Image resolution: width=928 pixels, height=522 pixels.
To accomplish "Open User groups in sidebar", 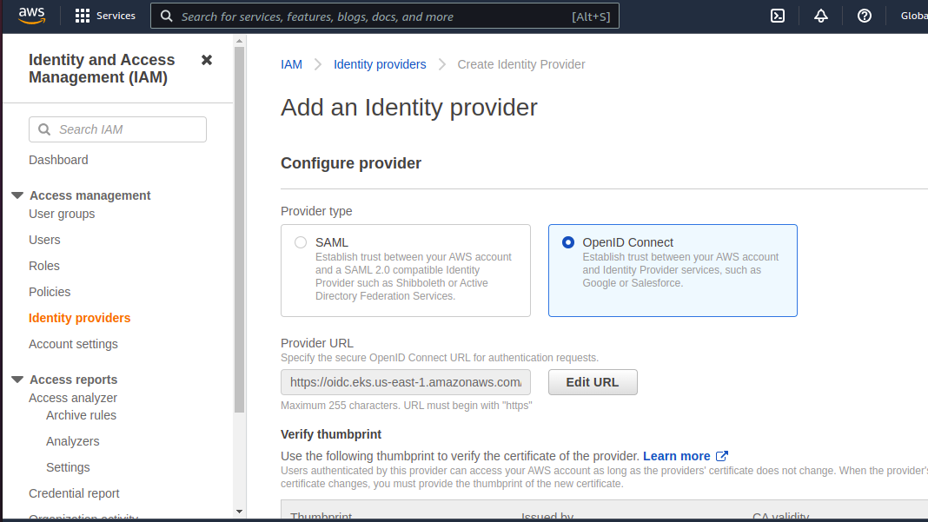I will 62,214.
